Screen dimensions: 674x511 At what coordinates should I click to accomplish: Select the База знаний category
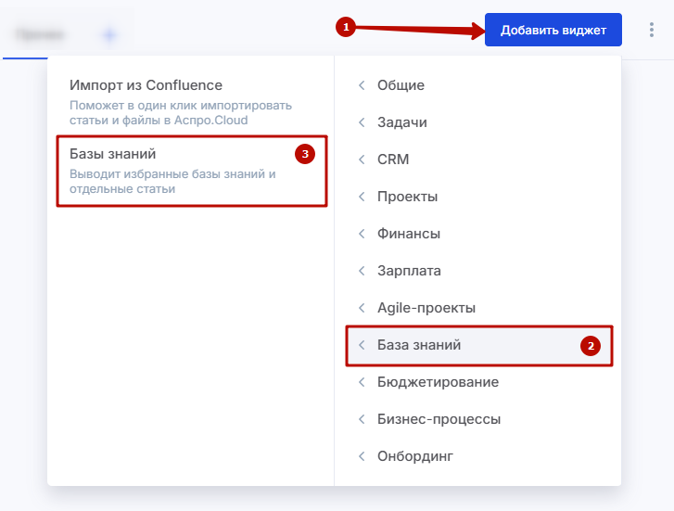[x=419, y=345]
